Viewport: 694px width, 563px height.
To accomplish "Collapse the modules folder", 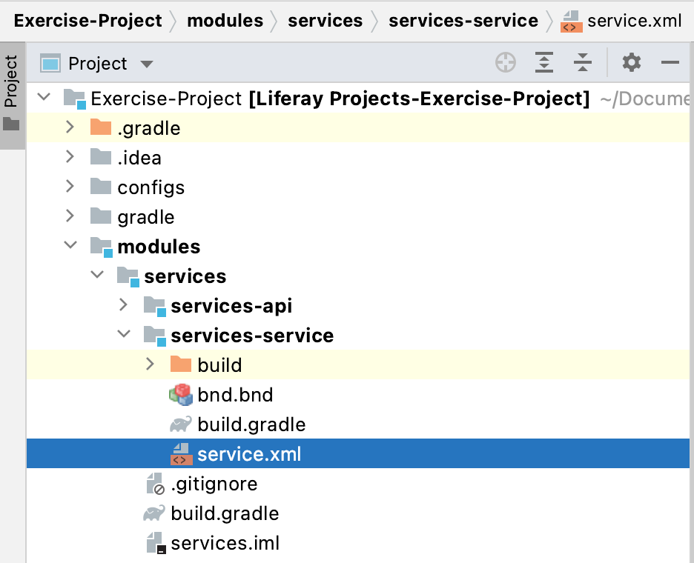I will tap(70, 245).
